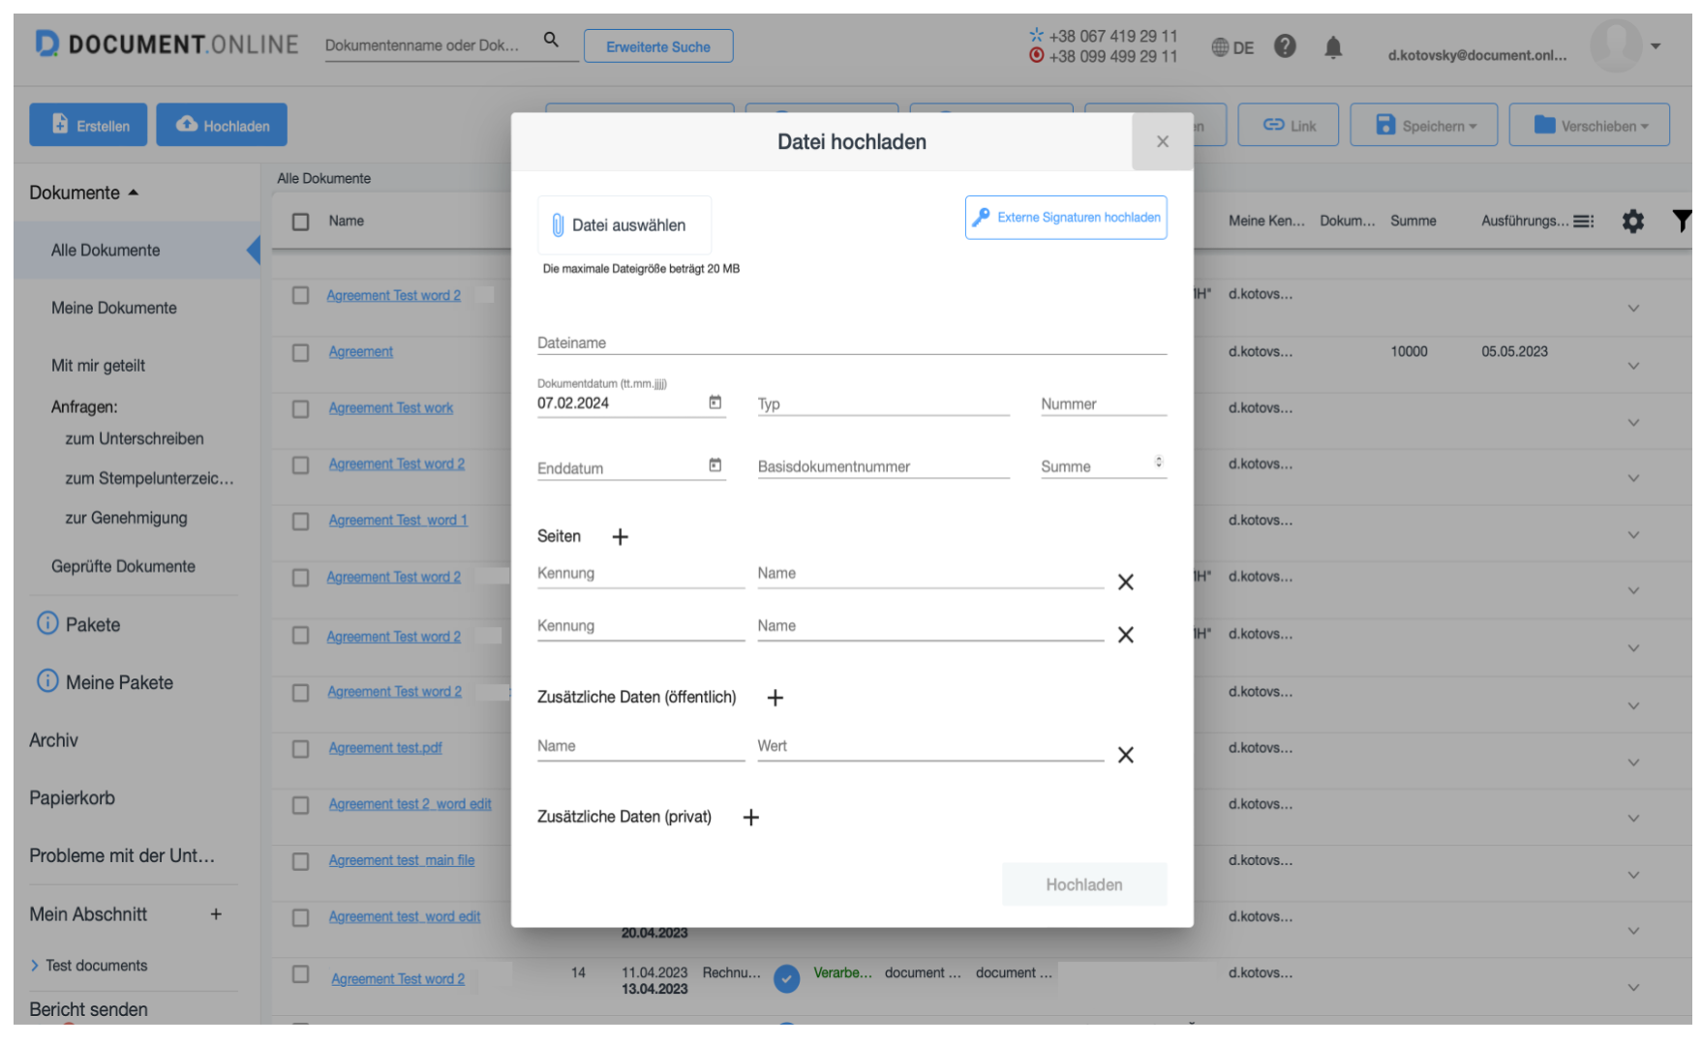Image resolution: width=1702 pixels, height=1045 pixels.
Task: Open table settings gear icon
Action: click(1632, 222)
